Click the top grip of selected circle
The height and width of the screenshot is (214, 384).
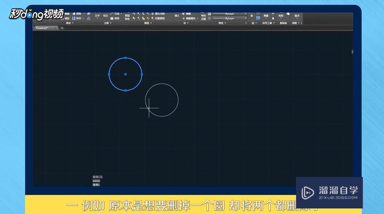click(125, 58)
